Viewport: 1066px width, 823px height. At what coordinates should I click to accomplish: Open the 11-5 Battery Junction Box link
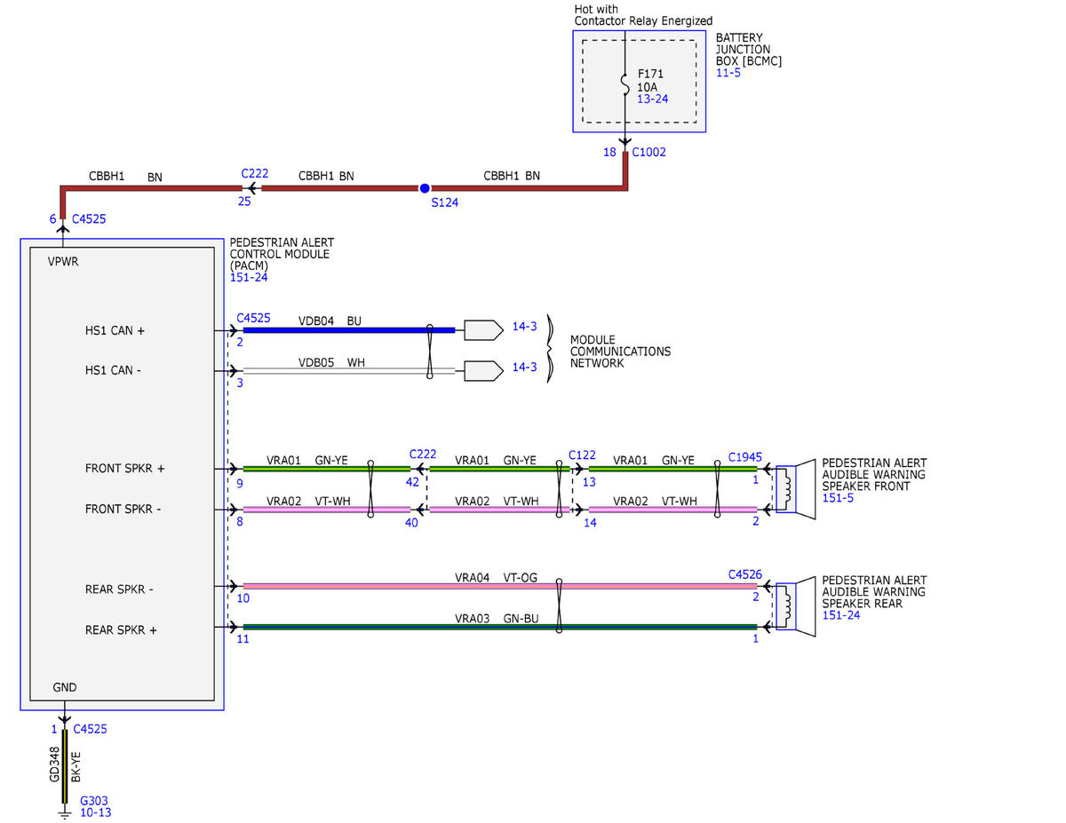pyautogui.click(x=728, y=73)
